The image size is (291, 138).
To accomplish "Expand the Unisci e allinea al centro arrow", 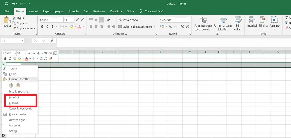I will point(154,27).
